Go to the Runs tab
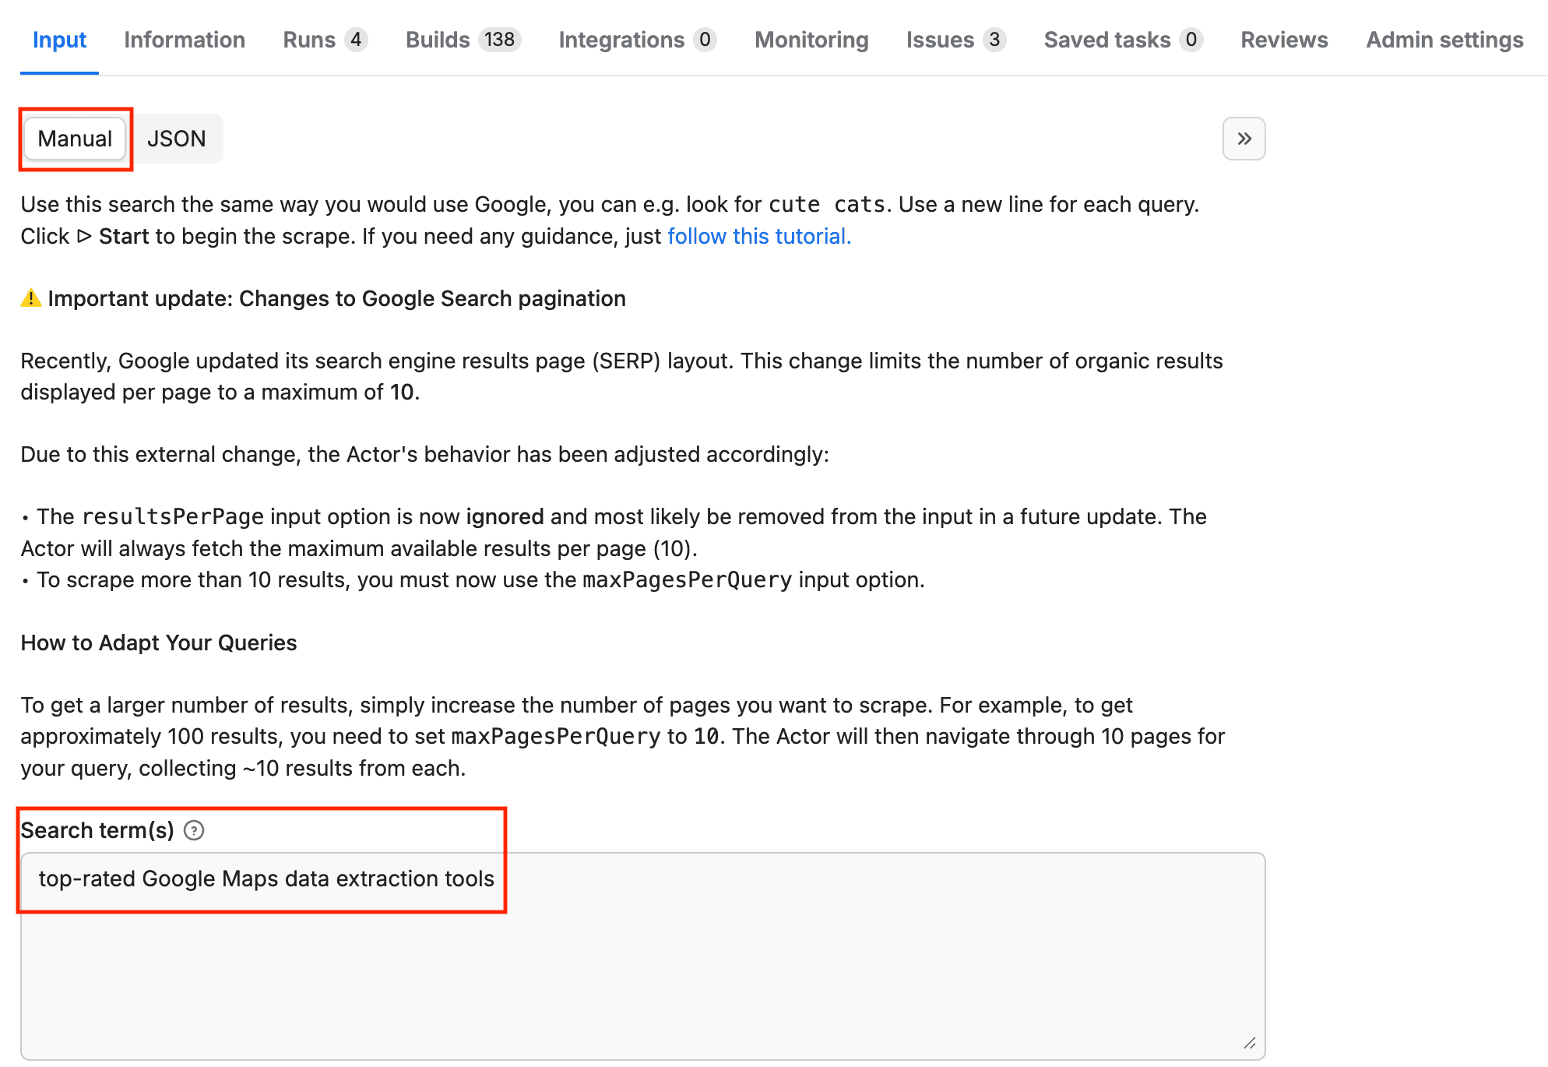The width and height of the screenshot is (1548, 1067). coord(309,40)
